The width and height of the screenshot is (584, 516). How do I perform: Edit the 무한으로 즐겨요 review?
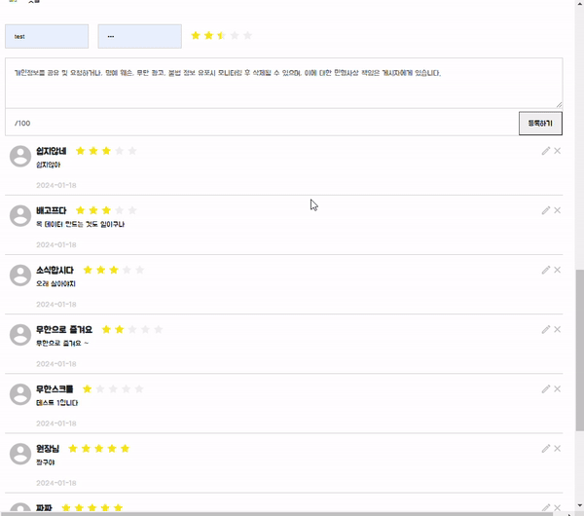pyautogui.click(x=546, y=330)
